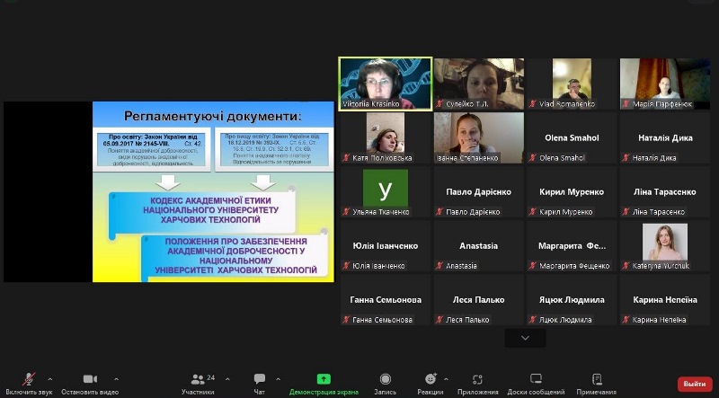This screenshot has height=398, width=719.
Task: Click Про вищу освіту law box on slide
Action: click(x=274, y=149)
